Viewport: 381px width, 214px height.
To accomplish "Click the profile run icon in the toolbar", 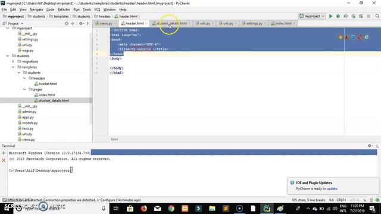I will 353,16.
